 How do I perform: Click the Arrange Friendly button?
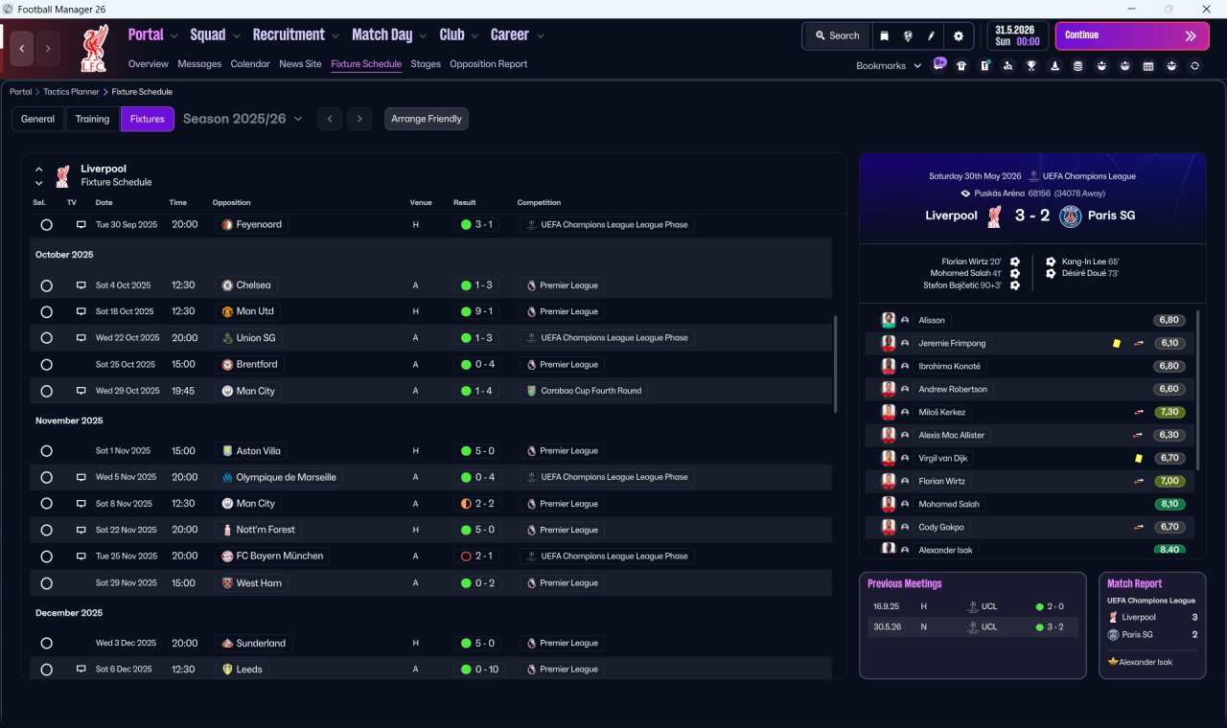click(427, 119)
